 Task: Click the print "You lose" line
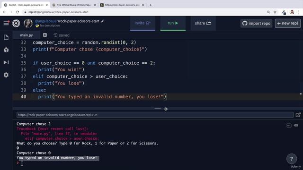pos(61,83)
